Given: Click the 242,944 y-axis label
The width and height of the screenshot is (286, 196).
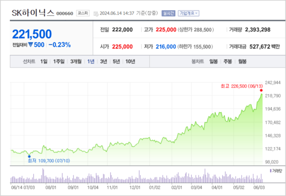Looking at the screenshot, I should (x=273, y=82).
